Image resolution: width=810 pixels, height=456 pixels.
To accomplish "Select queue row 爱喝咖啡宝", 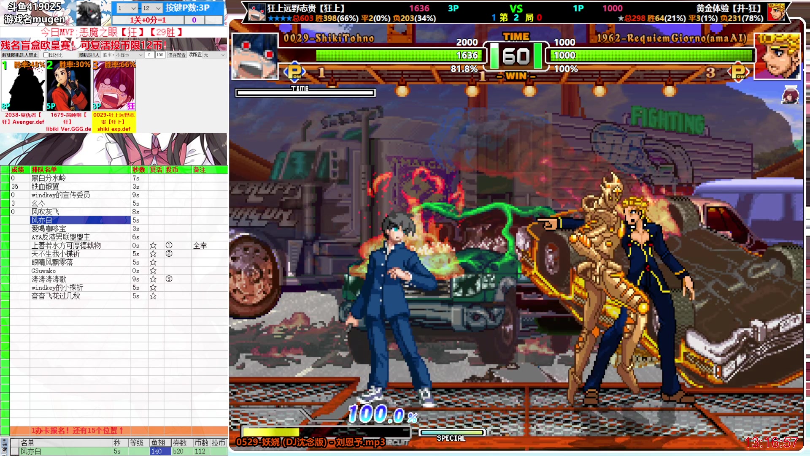I will pyautogui.click(x=80, y=229).
